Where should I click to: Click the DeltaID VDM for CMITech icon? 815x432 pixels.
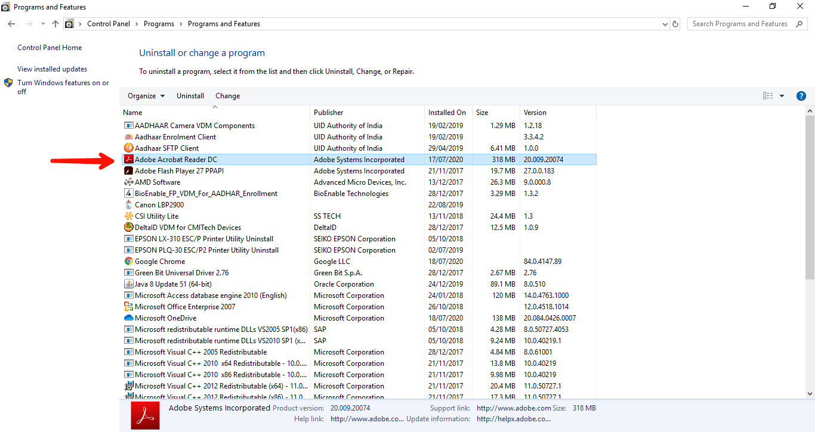(x=128, y=228)
